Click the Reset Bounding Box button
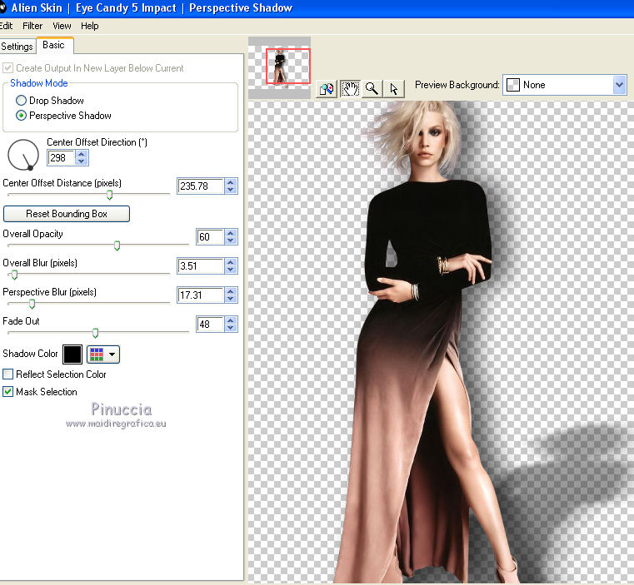 point(67,214)
